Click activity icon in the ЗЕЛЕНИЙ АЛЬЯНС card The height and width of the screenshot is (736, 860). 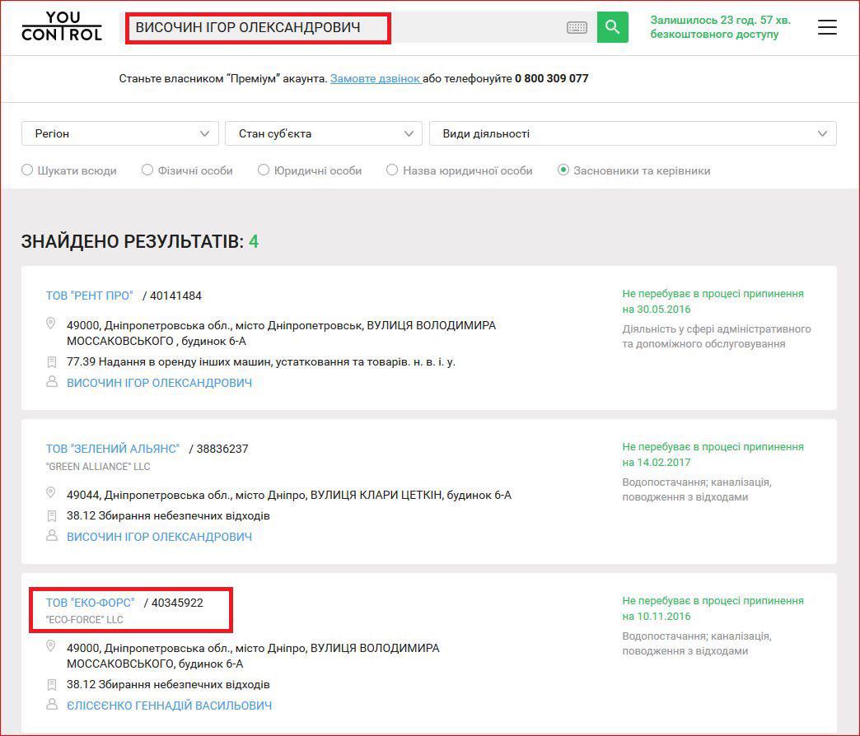click(x=52, y=516)
